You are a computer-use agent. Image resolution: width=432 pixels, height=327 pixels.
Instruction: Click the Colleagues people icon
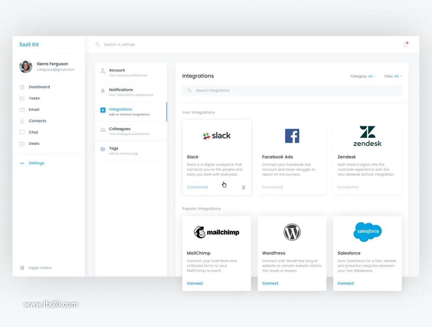(x=103, y=130)
